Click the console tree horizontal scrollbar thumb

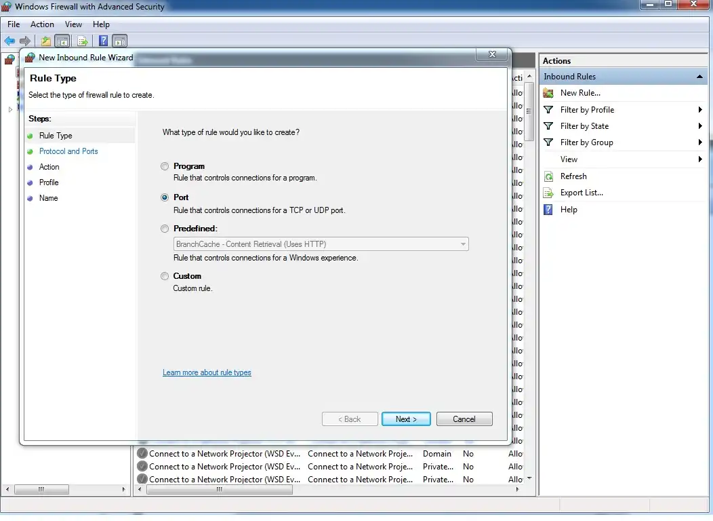41,490
